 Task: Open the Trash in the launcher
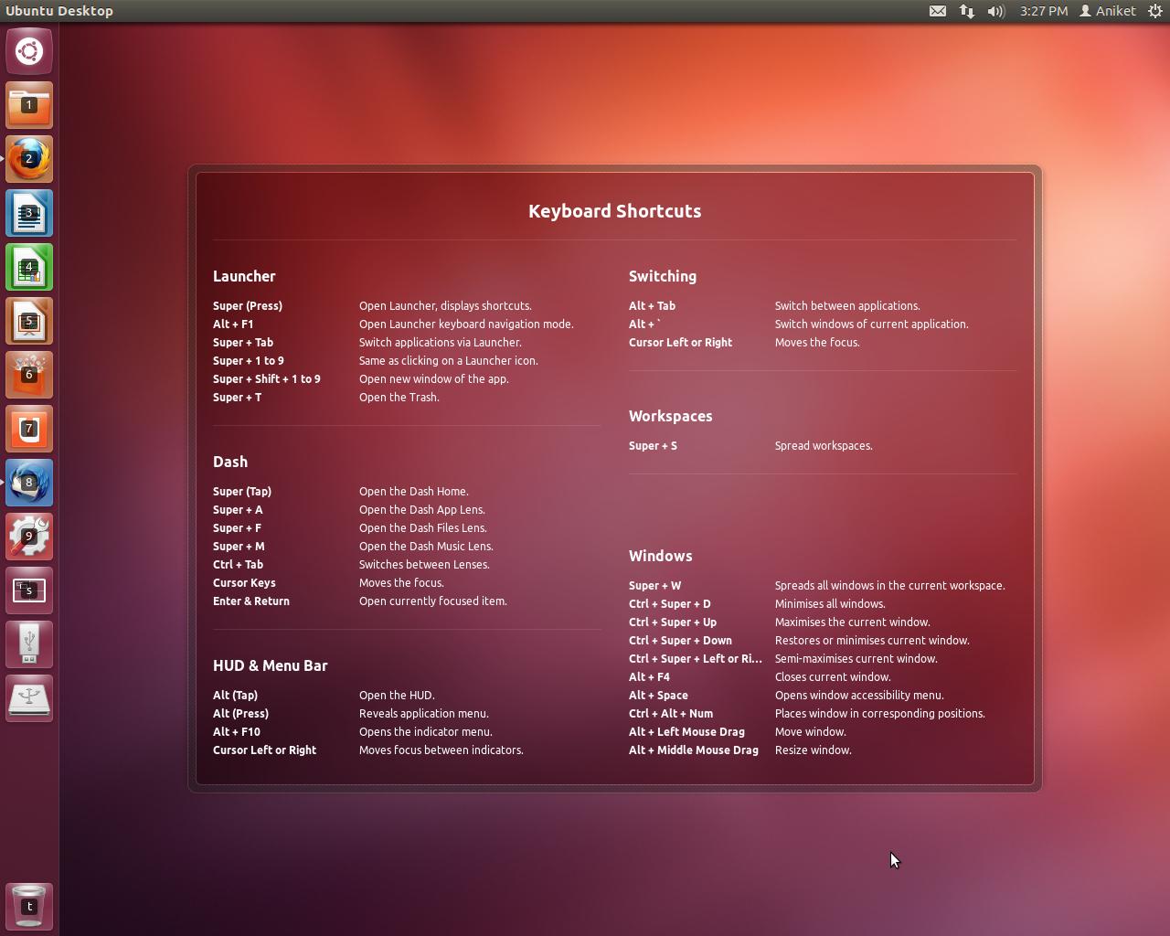[29, 906]
